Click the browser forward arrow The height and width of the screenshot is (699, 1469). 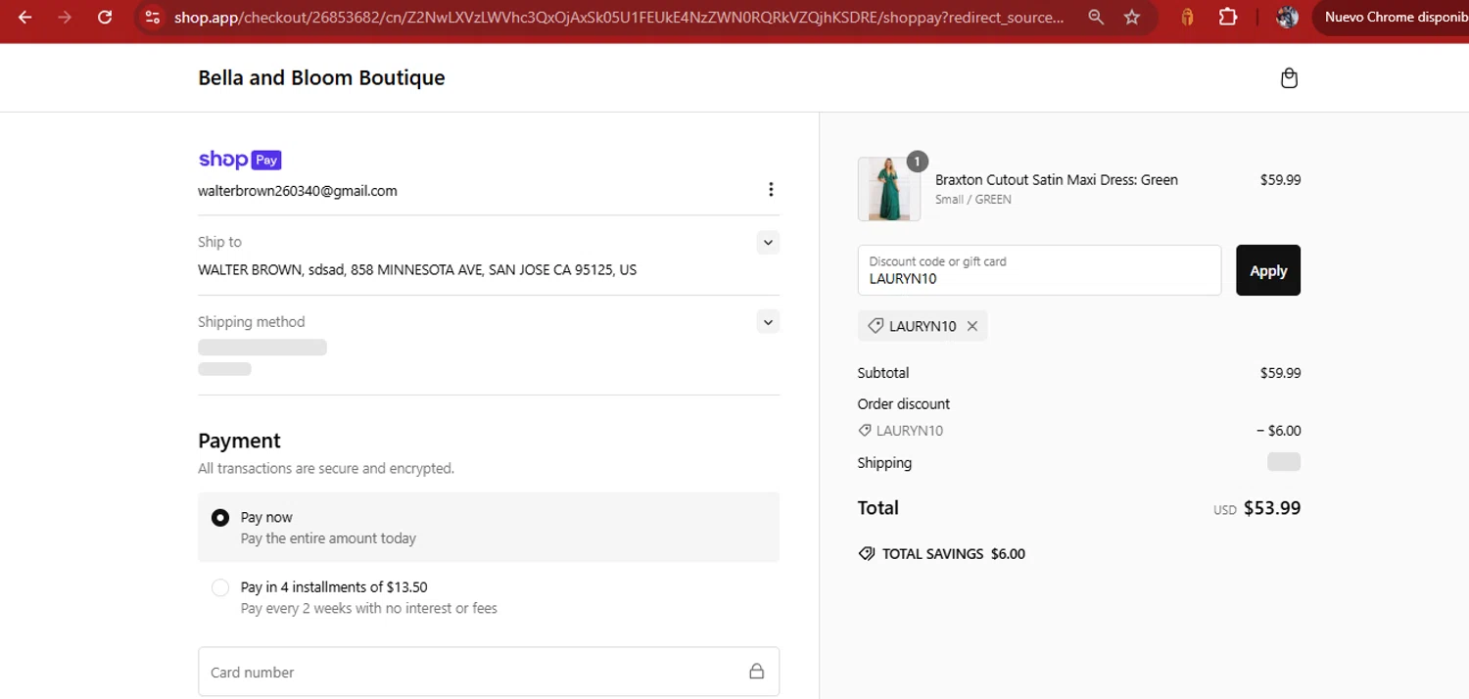(x=65, y=17)
